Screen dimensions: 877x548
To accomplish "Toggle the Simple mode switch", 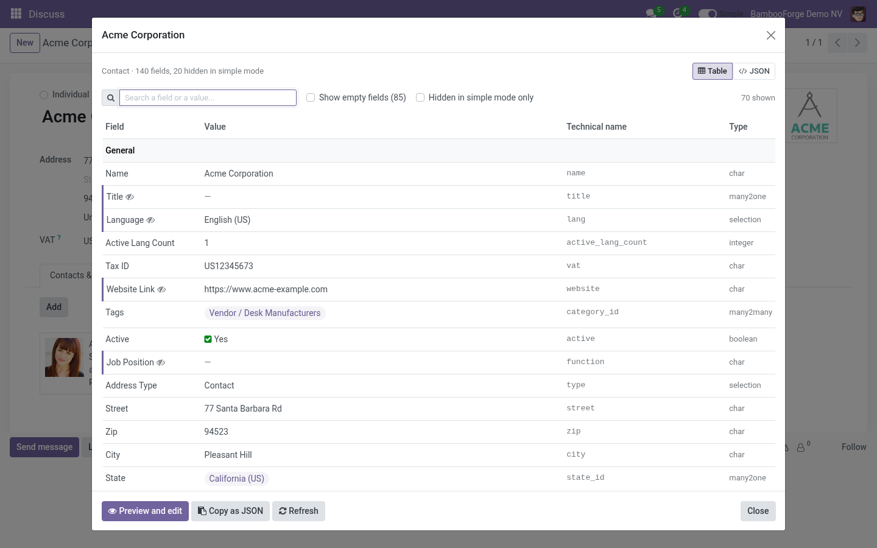I will (x=707, y=13).
